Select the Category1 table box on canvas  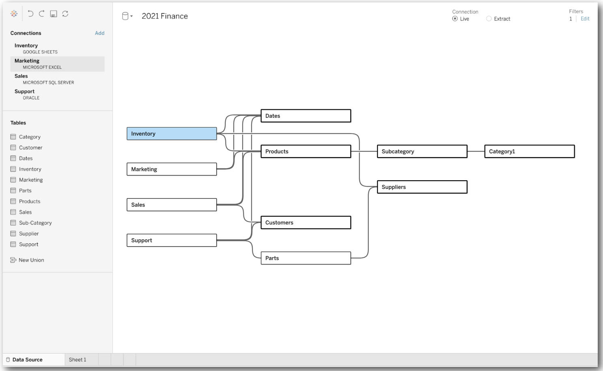pyautogui.click(x=530, y=151)
